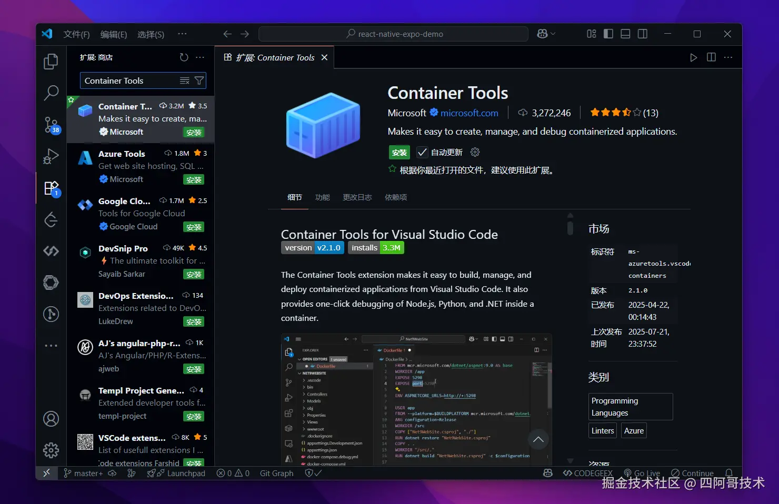Viewport: 779px width, 504px height.
Task: Show errors and warnings in status bar
Action: click(x=233, y=473)
